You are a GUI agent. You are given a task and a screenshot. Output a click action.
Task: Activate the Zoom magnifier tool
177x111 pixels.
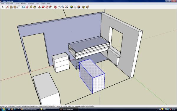[x=63, y=7]
